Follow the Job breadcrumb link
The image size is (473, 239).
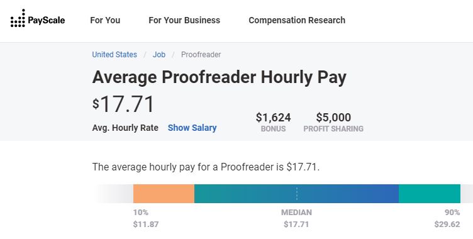click(159, 55)
